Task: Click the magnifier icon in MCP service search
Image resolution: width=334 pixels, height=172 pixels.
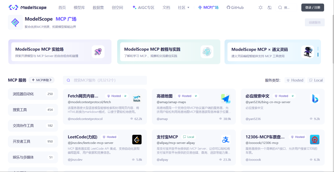Action: tap(68, 80)
